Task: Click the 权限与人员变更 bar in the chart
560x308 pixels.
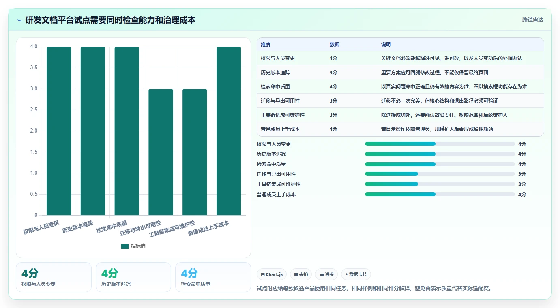Action: (x=59, y=131)
